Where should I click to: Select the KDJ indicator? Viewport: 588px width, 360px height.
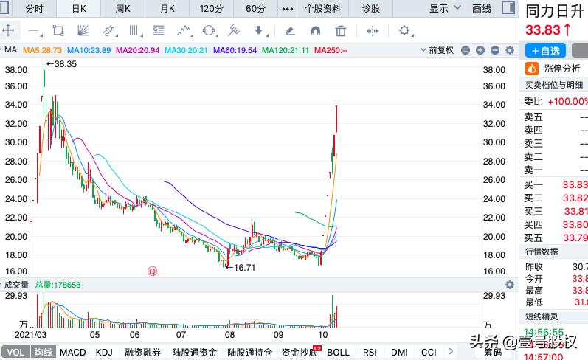coord(104,352)
